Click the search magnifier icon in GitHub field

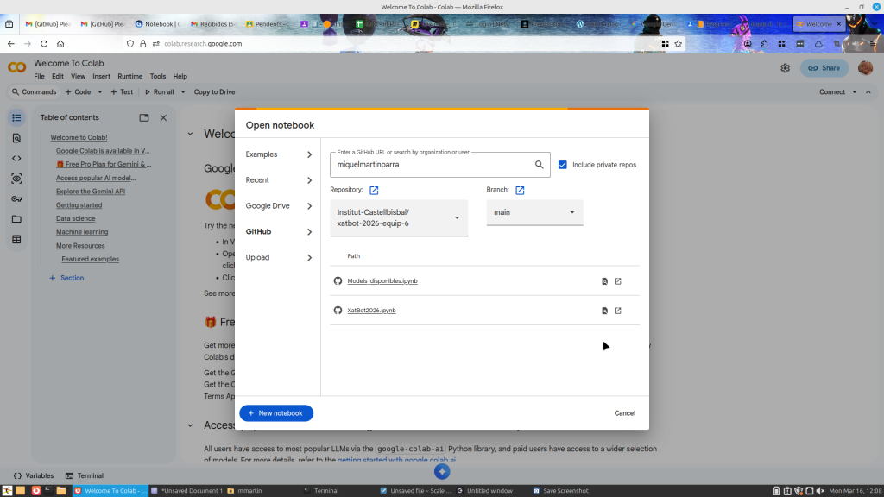540,165
